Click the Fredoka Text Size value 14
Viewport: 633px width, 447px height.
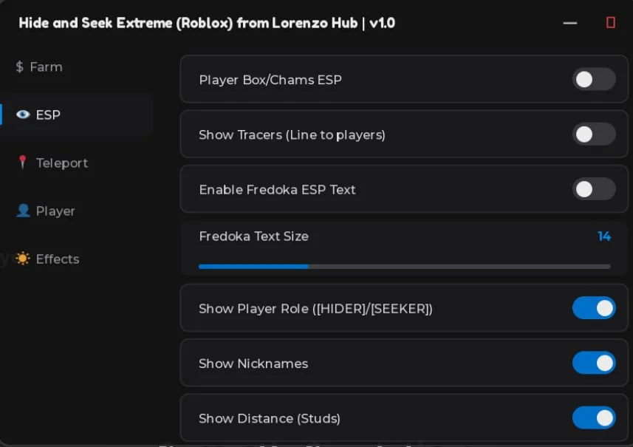pos(604,236)
